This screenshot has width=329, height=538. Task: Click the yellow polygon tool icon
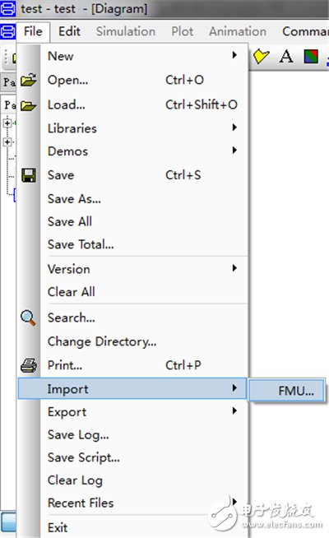(x=261, y=56)
